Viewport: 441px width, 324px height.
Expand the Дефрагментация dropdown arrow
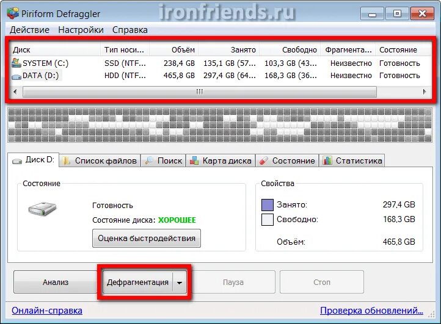point(180,283)
